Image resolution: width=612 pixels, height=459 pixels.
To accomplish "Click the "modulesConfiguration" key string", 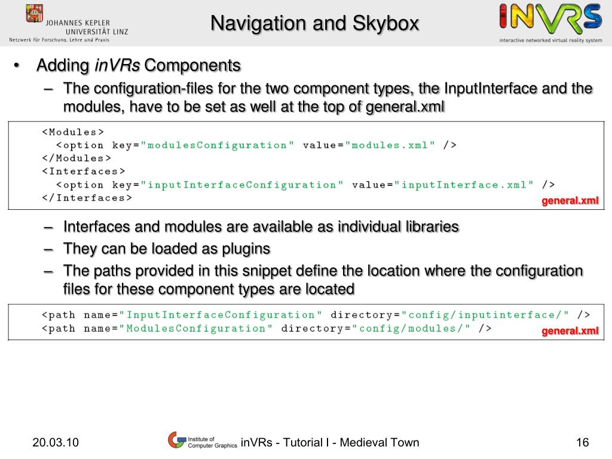I will pyautogui.click(x=217, y=145).
